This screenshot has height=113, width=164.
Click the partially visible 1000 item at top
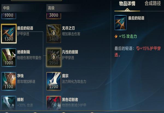click(9, 16)
